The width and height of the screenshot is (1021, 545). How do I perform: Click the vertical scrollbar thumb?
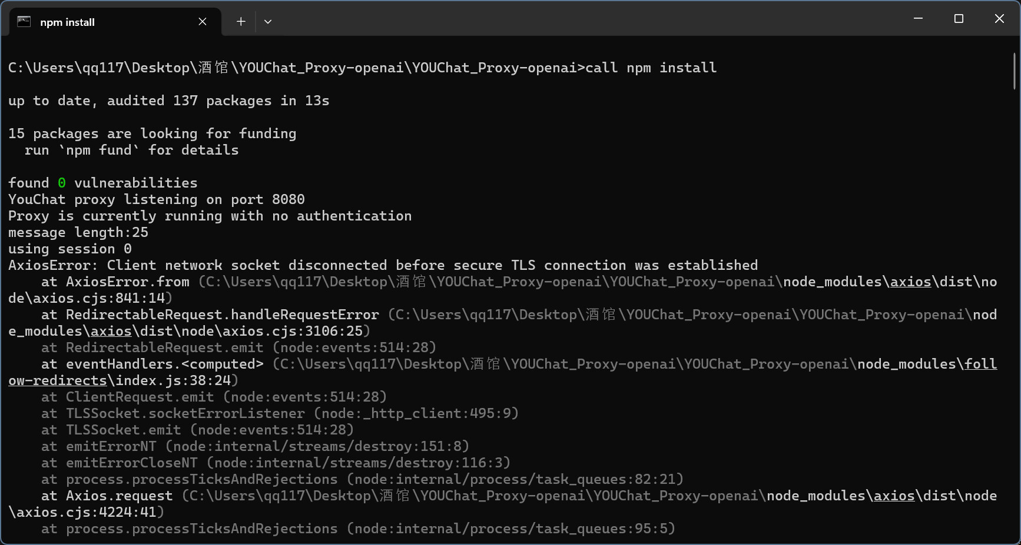point(1015,71)
